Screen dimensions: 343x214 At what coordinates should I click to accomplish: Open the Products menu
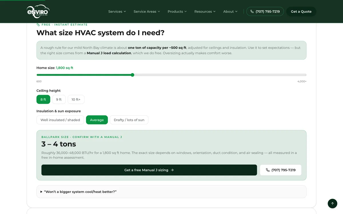coord(177,11)
